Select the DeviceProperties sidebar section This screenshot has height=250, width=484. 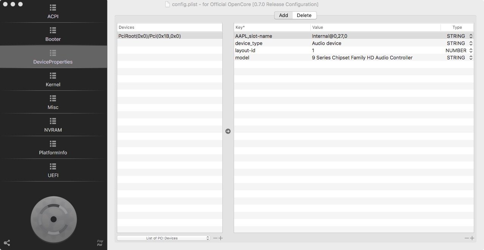(53, 57)
